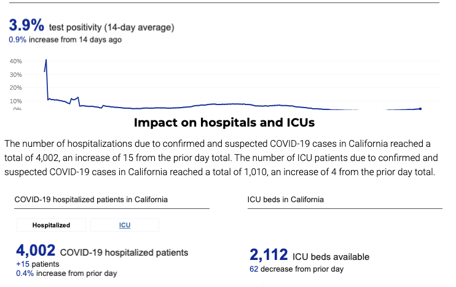Screen dimensions: 456x287
Task: Click the 10% y-axis label
Action: pyautogui.click(x=16, y=101)
